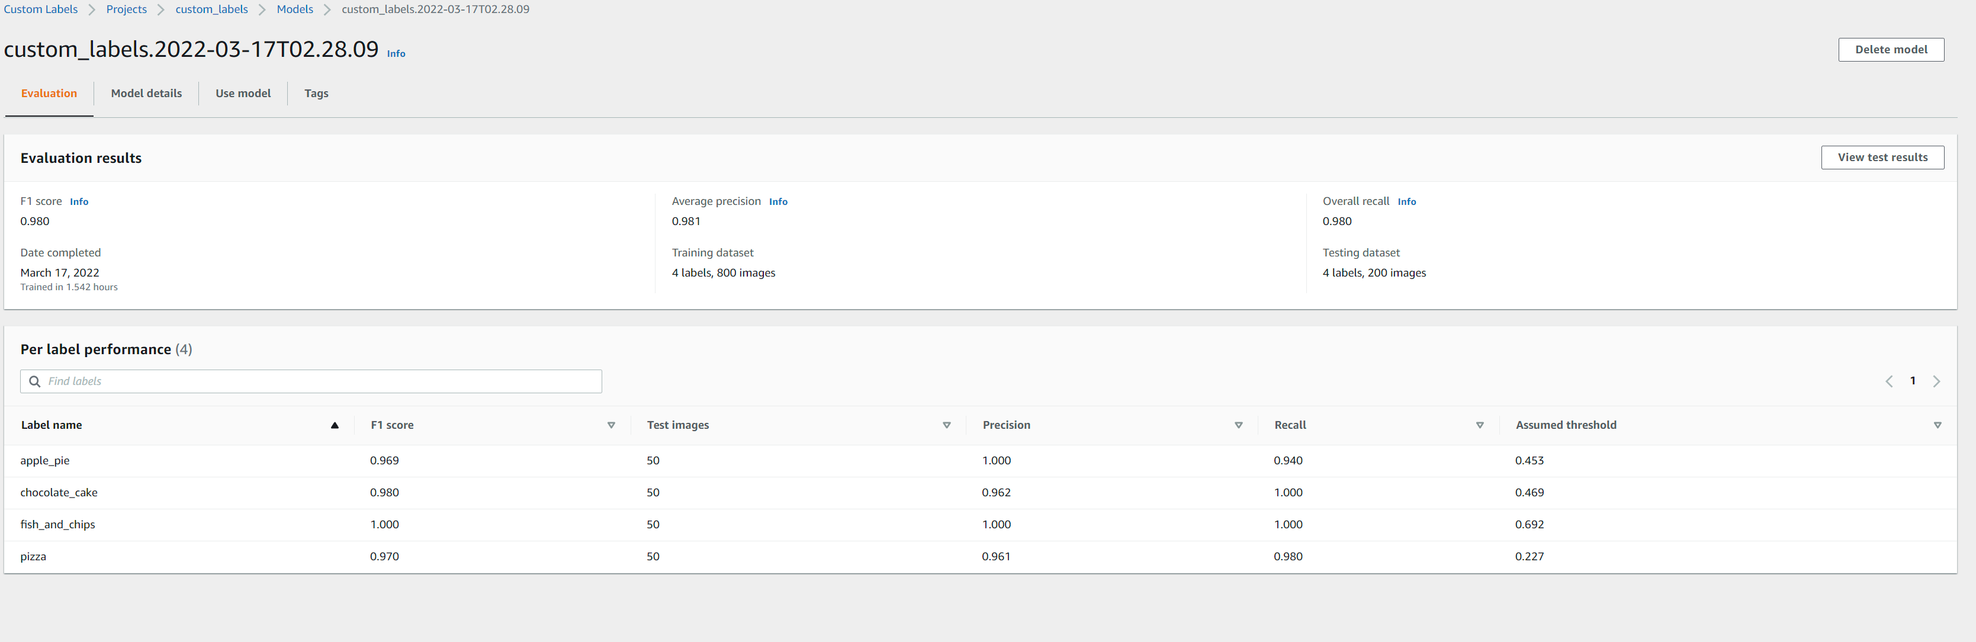
Task: Click the Delete model button
Action: pos(1890,50)
